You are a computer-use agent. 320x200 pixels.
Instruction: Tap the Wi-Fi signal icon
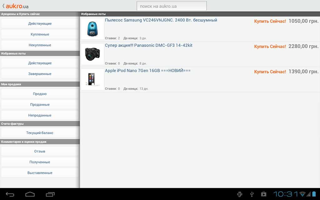302,194
